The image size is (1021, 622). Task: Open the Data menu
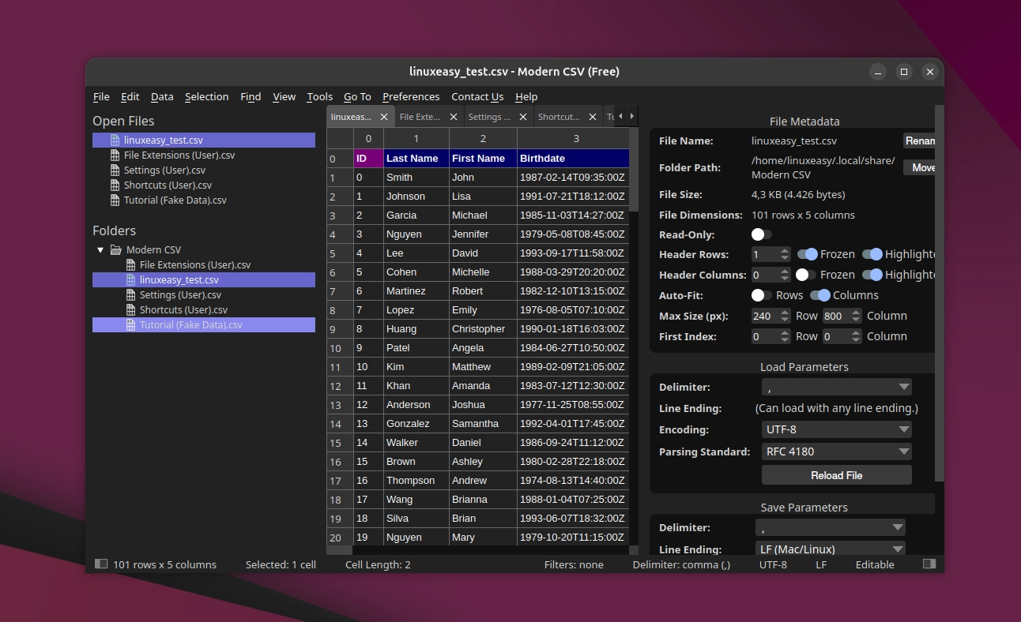[x=161, y=96]
